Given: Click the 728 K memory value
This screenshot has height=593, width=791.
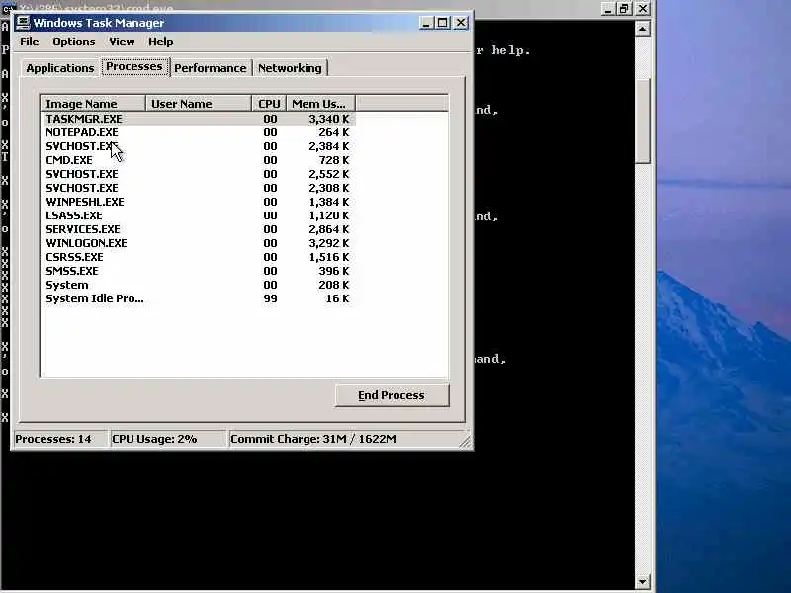Looking at the screenshot, I should pos(333,160).
